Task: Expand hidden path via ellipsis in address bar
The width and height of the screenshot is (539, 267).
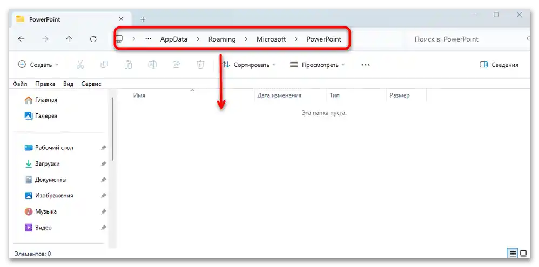Action: point(148,39)
